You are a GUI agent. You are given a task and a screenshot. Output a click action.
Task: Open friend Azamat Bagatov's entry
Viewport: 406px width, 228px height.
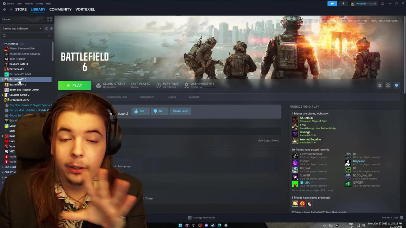[x=306, y=141]
